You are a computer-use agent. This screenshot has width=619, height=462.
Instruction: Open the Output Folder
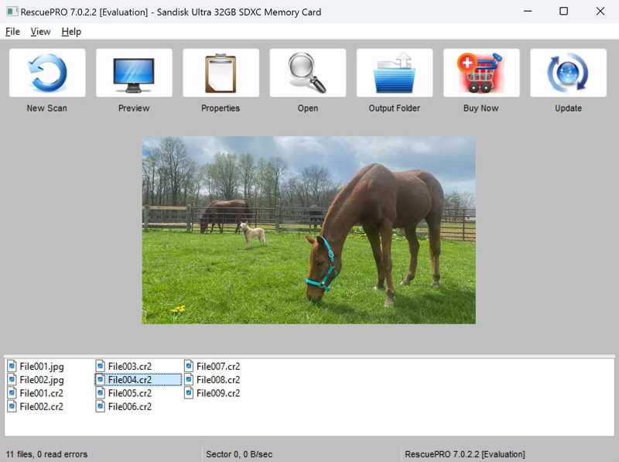(394, 74)
